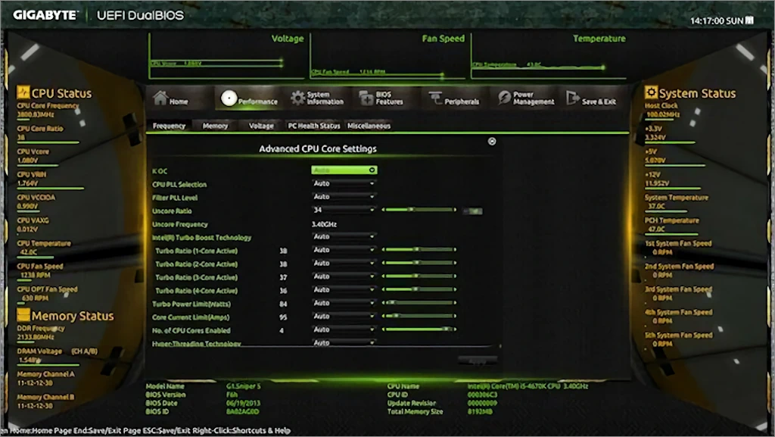775x437 pixels.
Task: Adjust Turbo Ratio 3-Core Active slider
Action: 419,276
